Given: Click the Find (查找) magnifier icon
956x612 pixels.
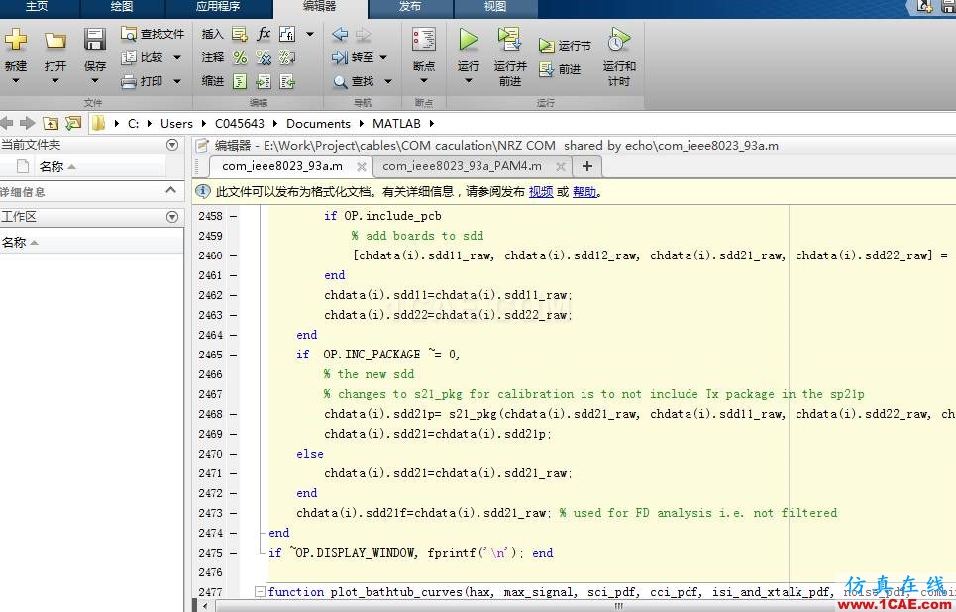Looking at the screenshot, I should [x=340, y=81].
